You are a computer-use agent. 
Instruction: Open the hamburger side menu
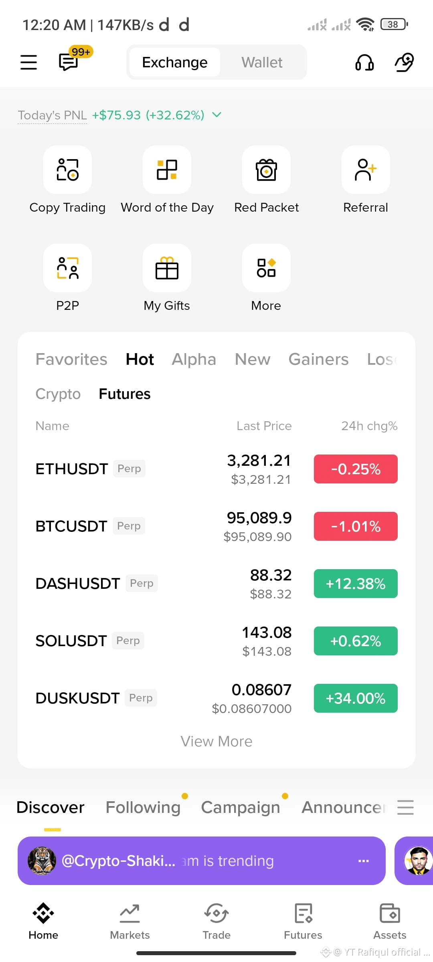click(x=28, y=62)
